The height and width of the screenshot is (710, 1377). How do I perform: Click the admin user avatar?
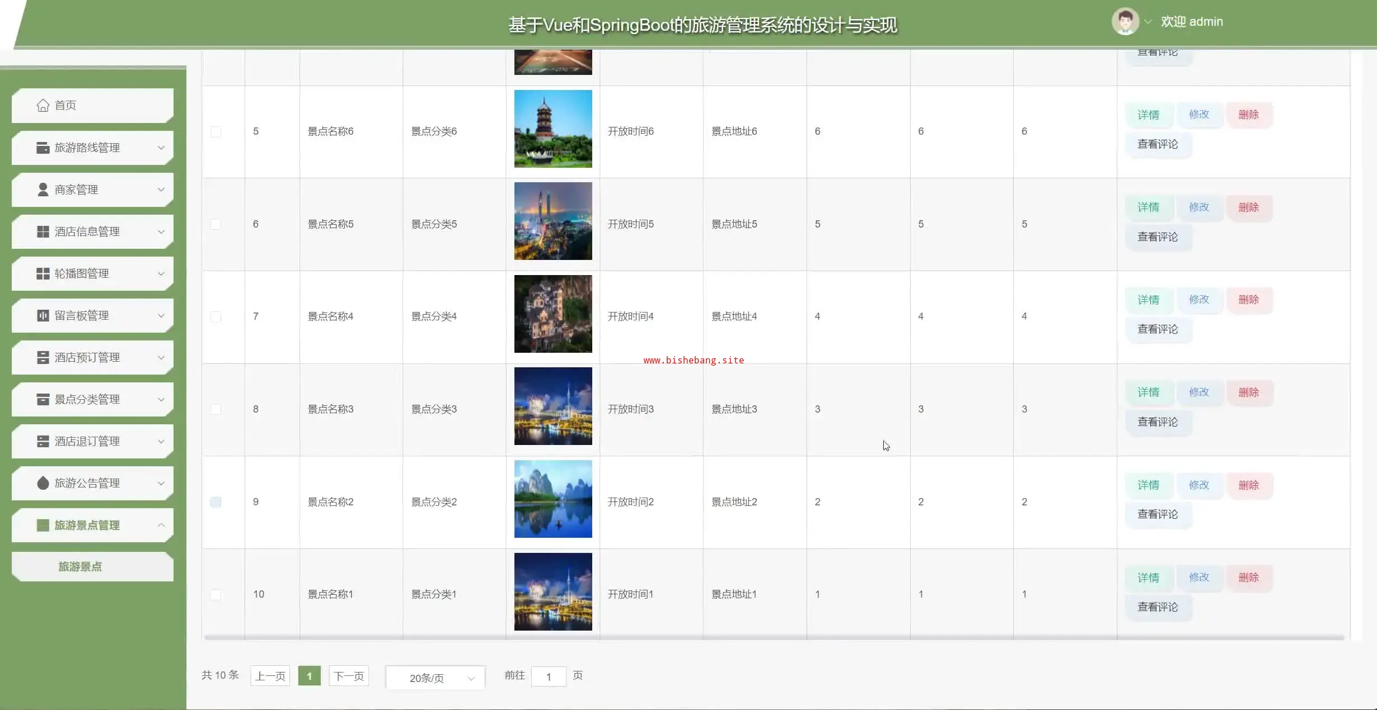tap(1125, 22)
